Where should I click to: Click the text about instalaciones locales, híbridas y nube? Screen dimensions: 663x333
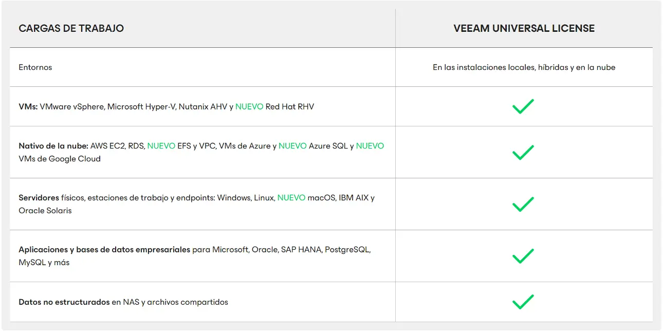click(524, 67)
